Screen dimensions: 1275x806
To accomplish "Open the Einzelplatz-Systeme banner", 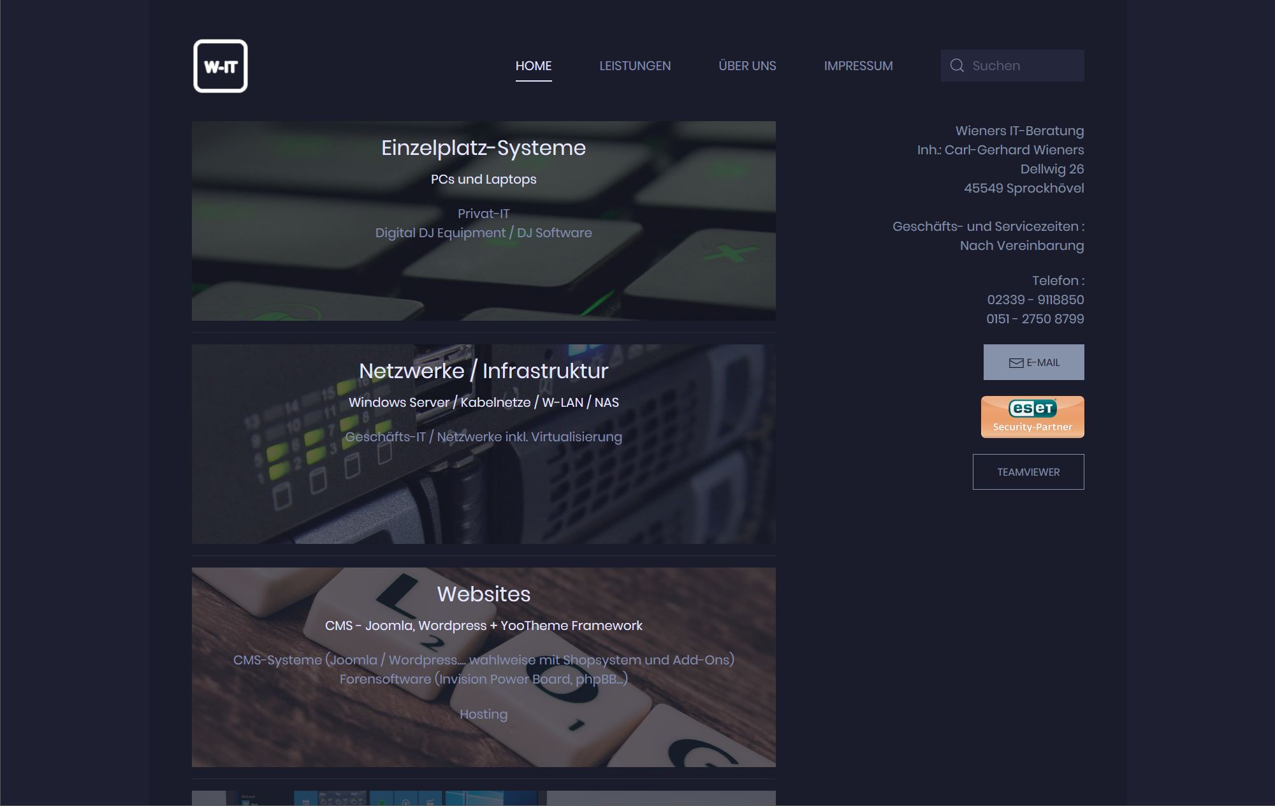I will 484,221.
